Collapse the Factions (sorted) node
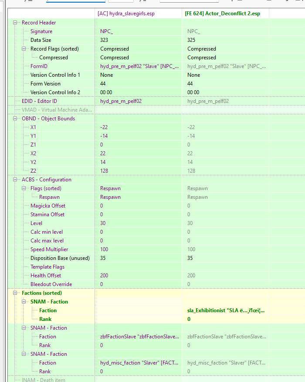This screenshot has width=305, height=382. 15,293
